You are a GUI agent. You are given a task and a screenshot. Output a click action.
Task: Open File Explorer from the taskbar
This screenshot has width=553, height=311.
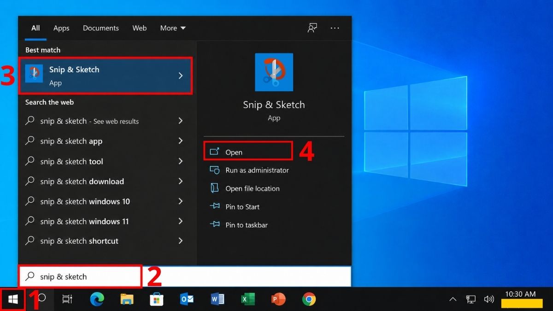click(127, 299)
